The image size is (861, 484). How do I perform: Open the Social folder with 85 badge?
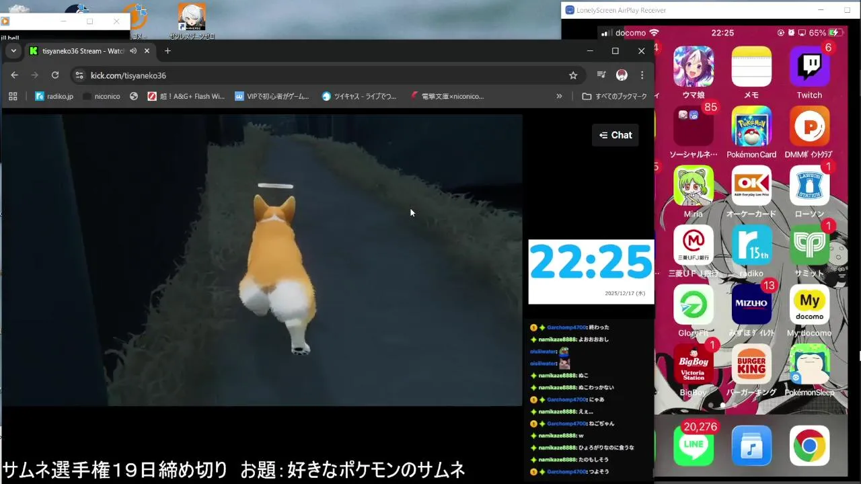click(694, 125)
